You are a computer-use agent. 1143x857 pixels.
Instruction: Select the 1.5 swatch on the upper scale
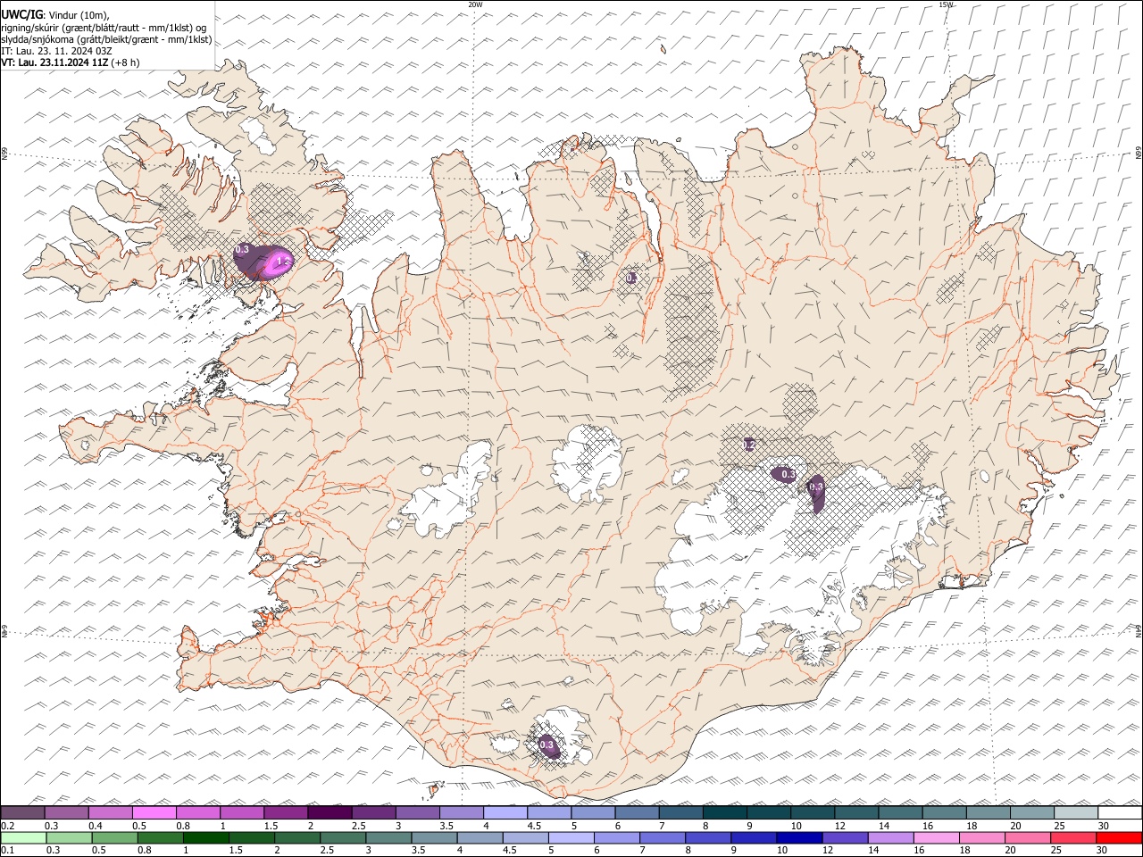(x=286, y=812)
